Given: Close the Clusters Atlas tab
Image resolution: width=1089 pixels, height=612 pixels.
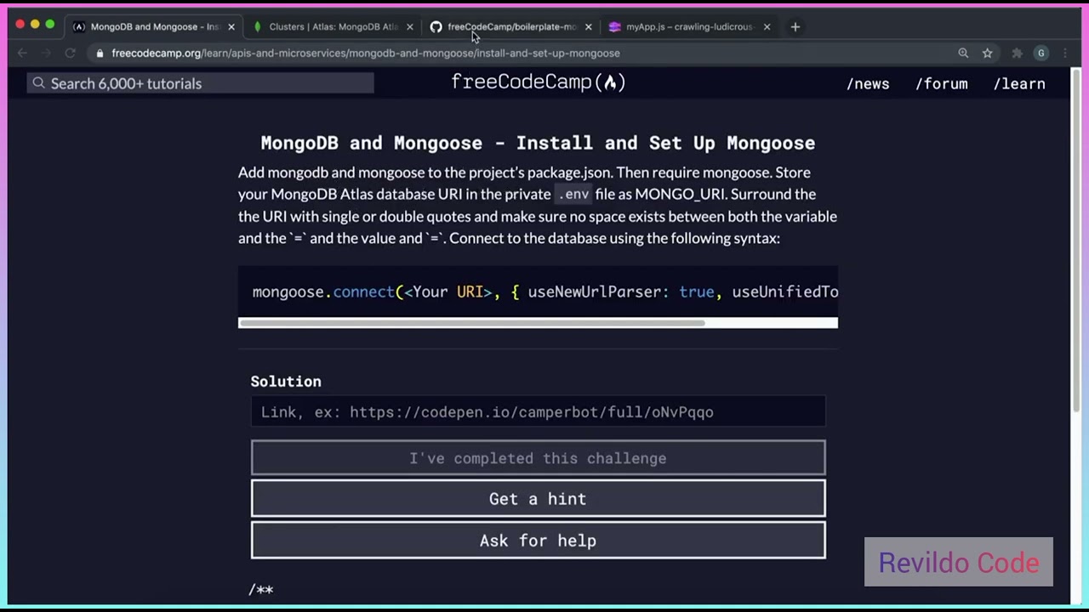Looking at the screenshot, I should 409,26.
